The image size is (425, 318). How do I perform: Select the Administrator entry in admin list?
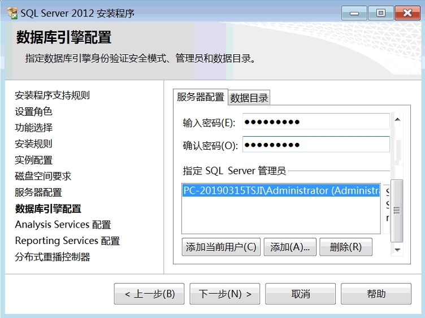click(281, 191)
